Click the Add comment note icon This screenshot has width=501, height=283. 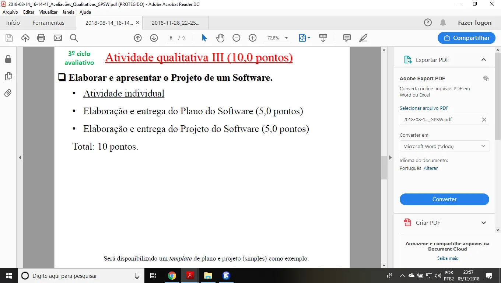tap(347, 38)
